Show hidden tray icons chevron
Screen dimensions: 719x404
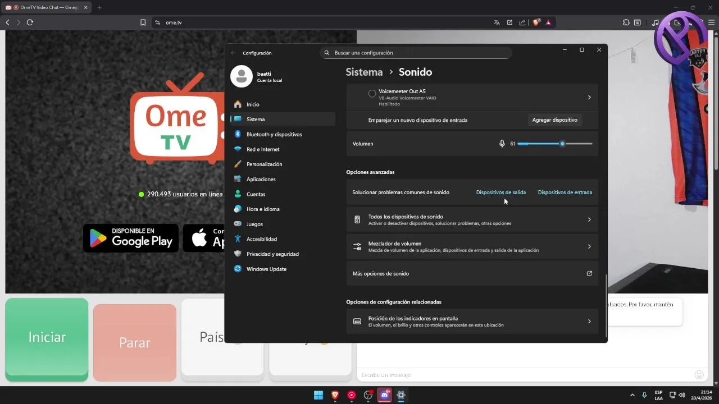click(x=632, y=395)
